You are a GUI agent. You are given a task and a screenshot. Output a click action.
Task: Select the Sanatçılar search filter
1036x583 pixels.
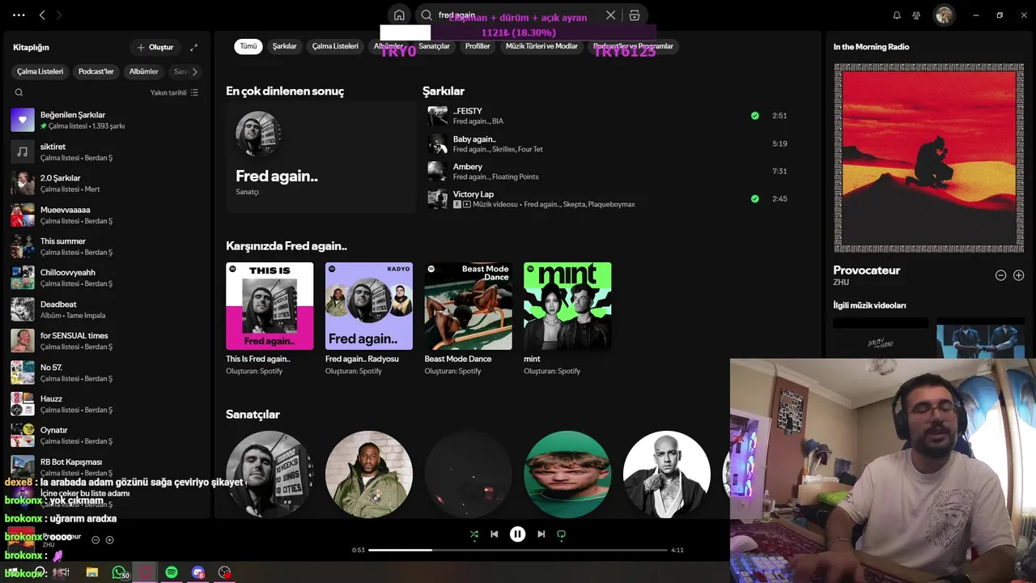[x=434, y=46]
